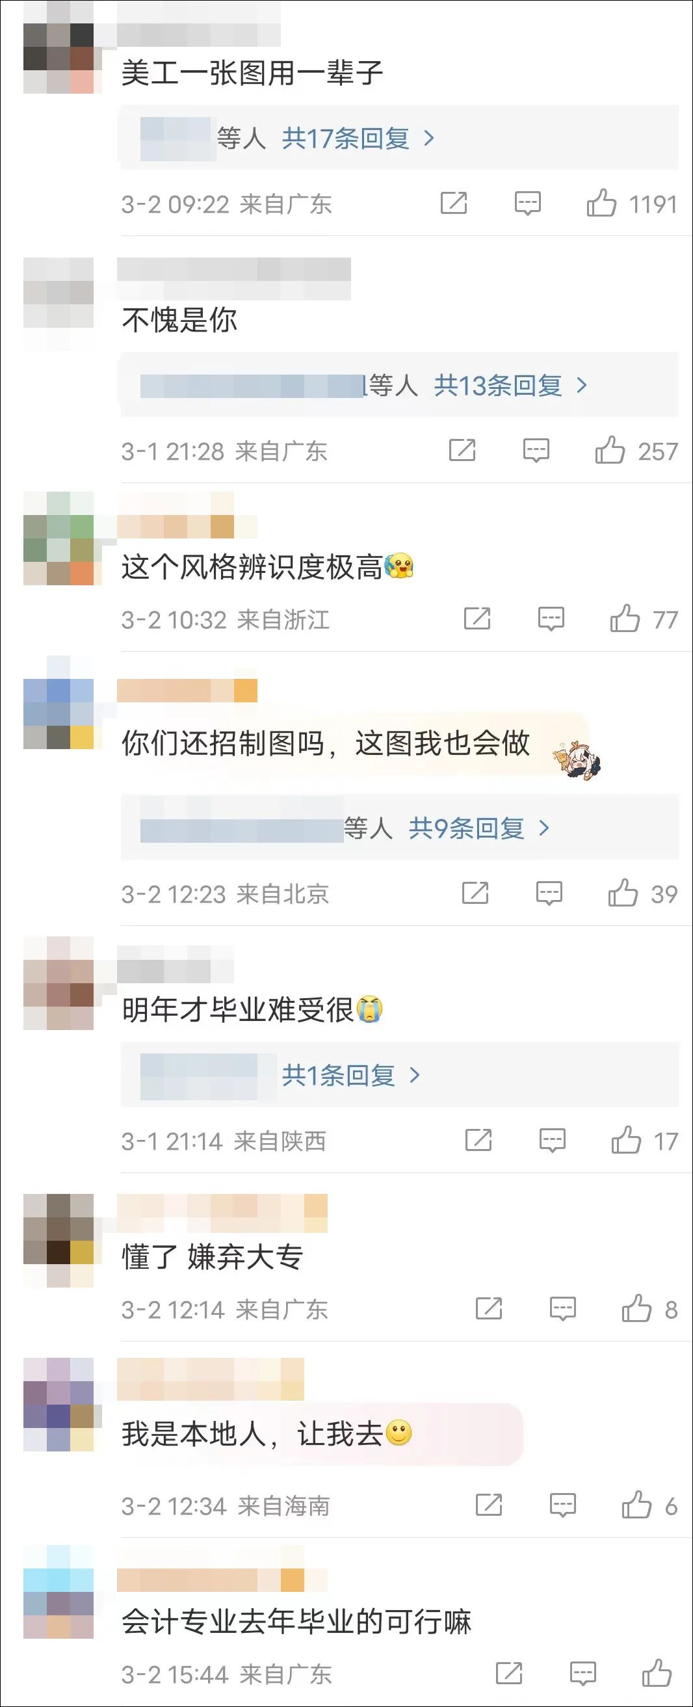Reply to the comment "这个风格辨识度极高"
The height and width of the screenshot is (1707, 693).
(551, 619)
